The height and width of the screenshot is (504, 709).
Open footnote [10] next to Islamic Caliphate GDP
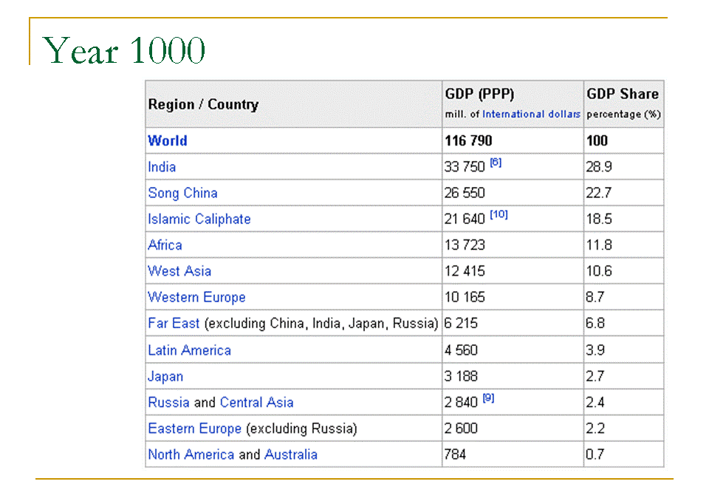(x=499, y=214)
